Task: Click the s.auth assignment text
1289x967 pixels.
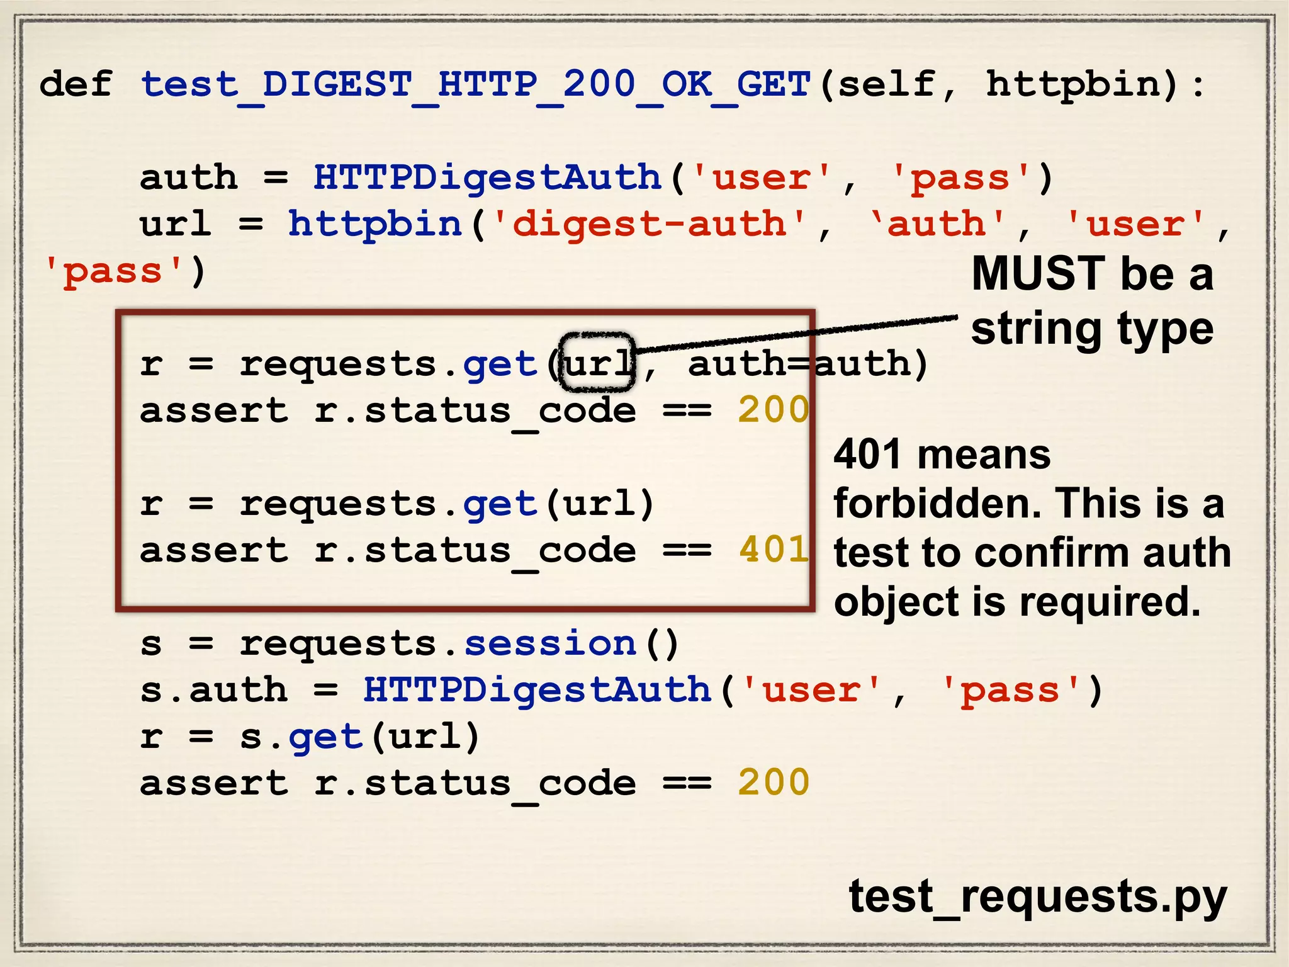Action: 214,690
